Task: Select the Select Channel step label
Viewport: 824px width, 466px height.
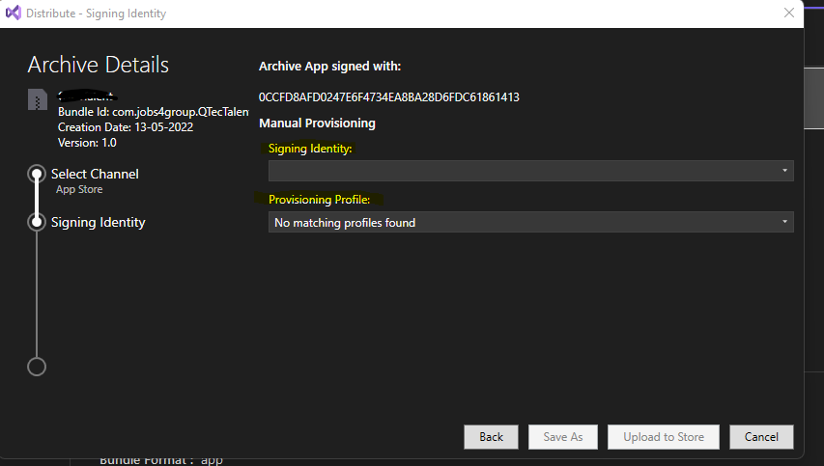Action: [95, 174]
